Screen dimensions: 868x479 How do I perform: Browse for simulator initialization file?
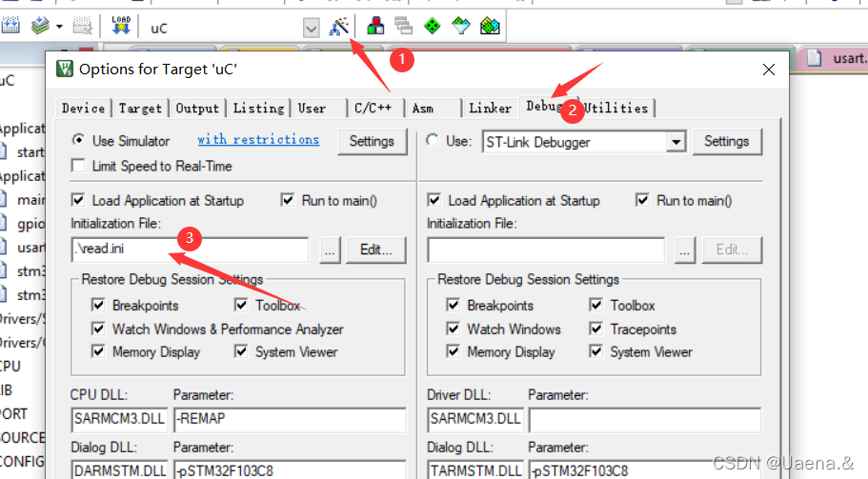[x=330, y=250]
